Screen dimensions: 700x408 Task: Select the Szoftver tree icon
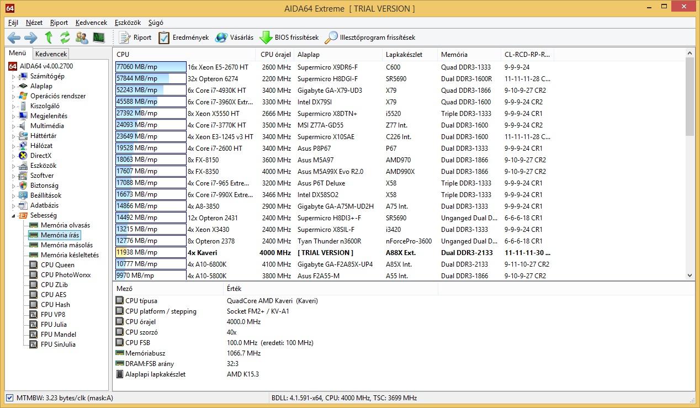pyautogui.click(x=23, y=176)
